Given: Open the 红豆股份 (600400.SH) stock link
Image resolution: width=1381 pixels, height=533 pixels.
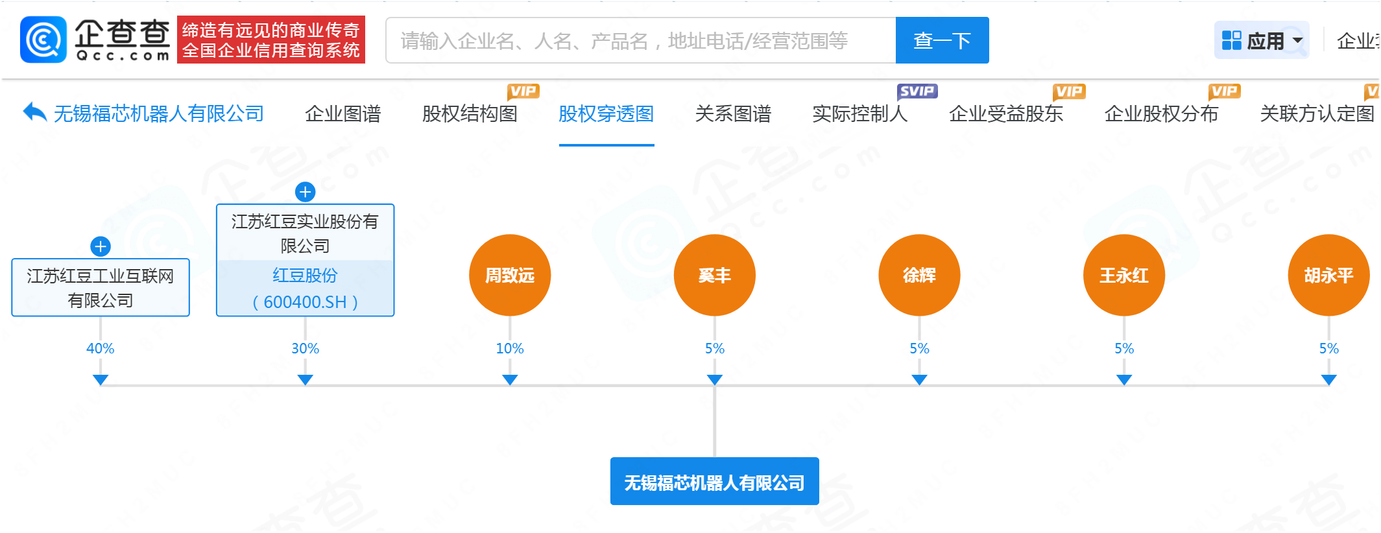Looking at the screenshot, I should pos(305,289).
